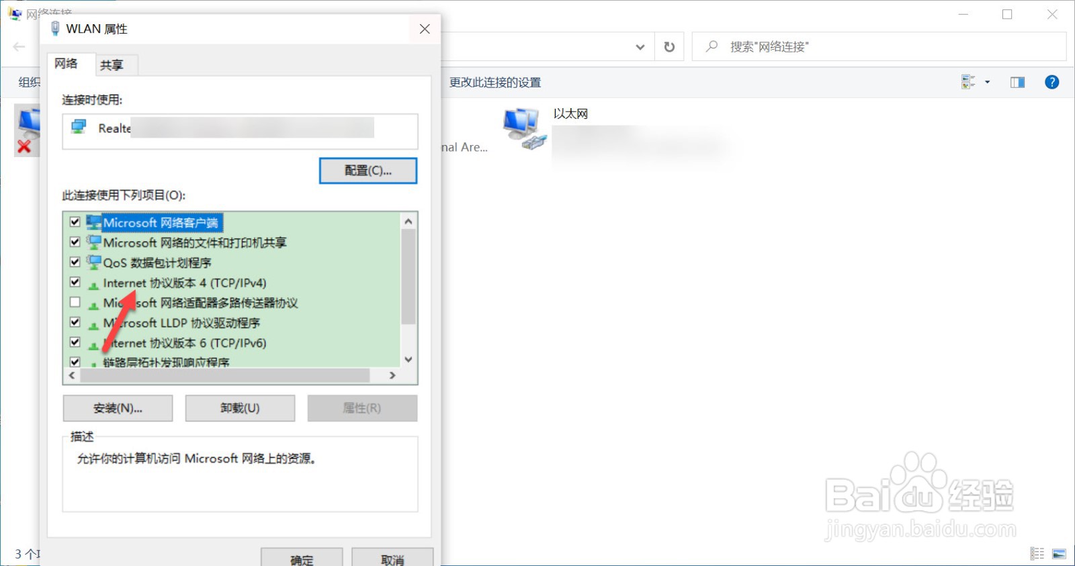Select Microsoft 网络的文件和打印机共享 item

click(x=195, y=242)
